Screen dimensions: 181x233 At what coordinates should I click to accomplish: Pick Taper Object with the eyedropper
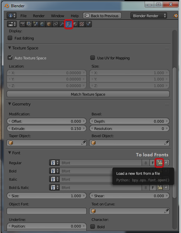[x=83, y=143]
